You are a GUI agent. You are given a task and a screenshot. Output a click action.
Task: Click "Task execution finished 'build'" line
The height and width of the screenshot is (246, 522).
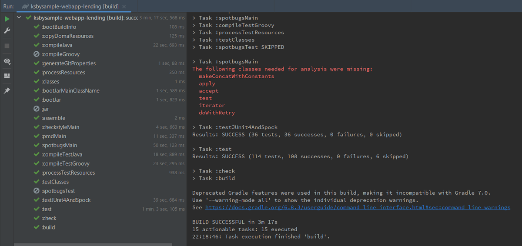(261, 237)
